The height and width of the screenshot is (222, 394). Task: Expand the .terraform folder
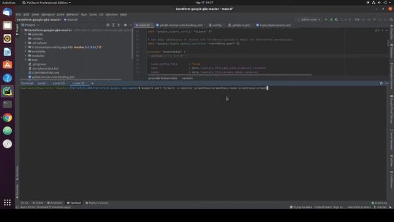[26, 43]
